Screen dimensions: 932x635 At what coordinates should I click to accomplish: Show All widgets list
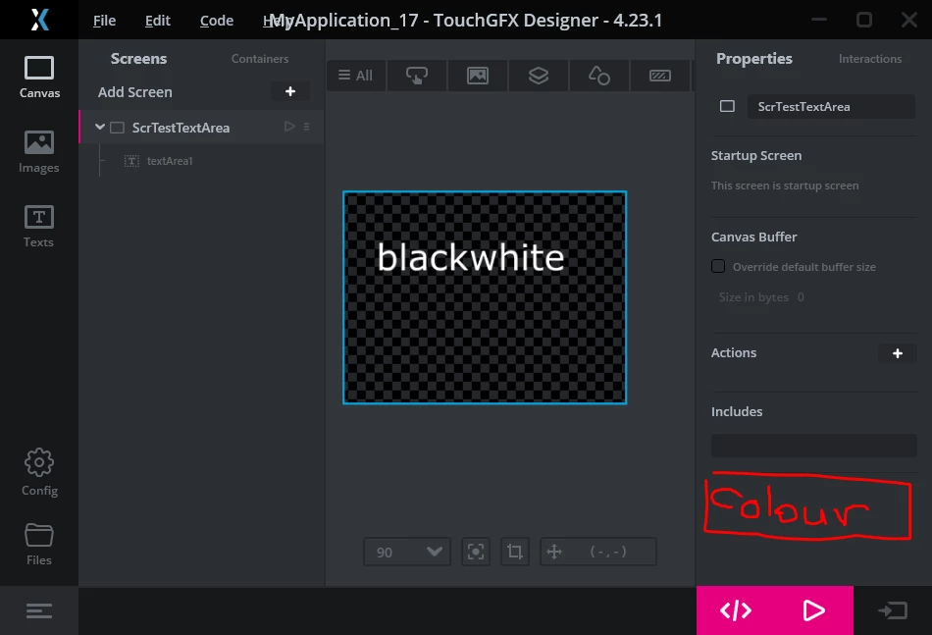click(356, 76)
